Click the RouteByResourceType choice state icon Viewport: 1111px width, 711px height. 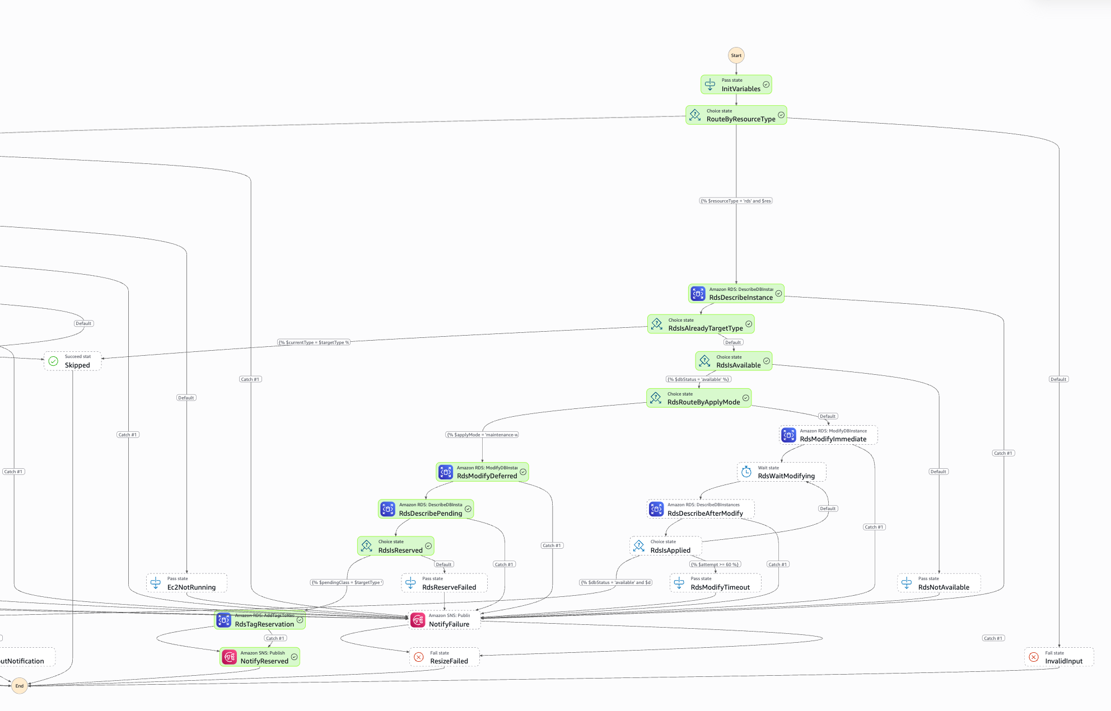pyautogui.click(x=695, y=115)
